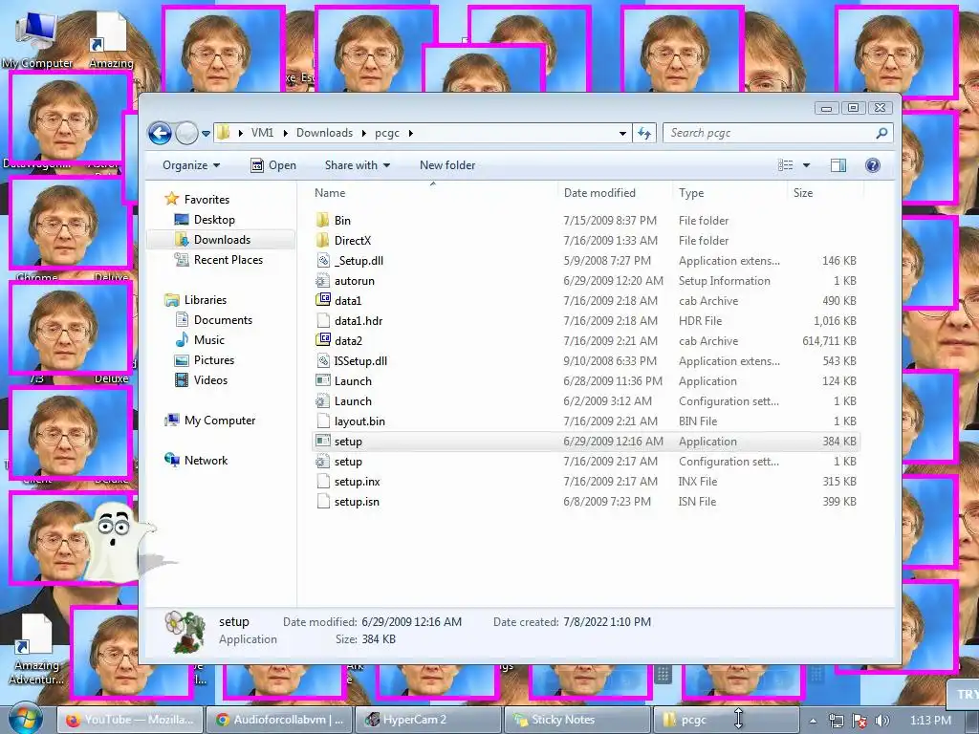Open Help with the question mark icon
The image size is (979, 734).
pos(872,165)
